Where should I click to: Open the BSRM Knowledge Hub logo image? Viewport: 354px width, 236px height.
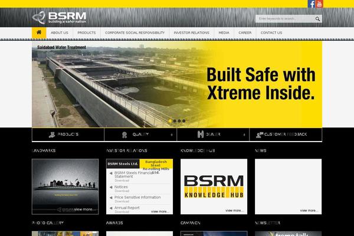pyautogui.click(x=214, y=186)
